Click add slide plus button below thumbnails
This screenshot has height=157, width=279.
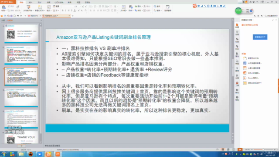21,146
